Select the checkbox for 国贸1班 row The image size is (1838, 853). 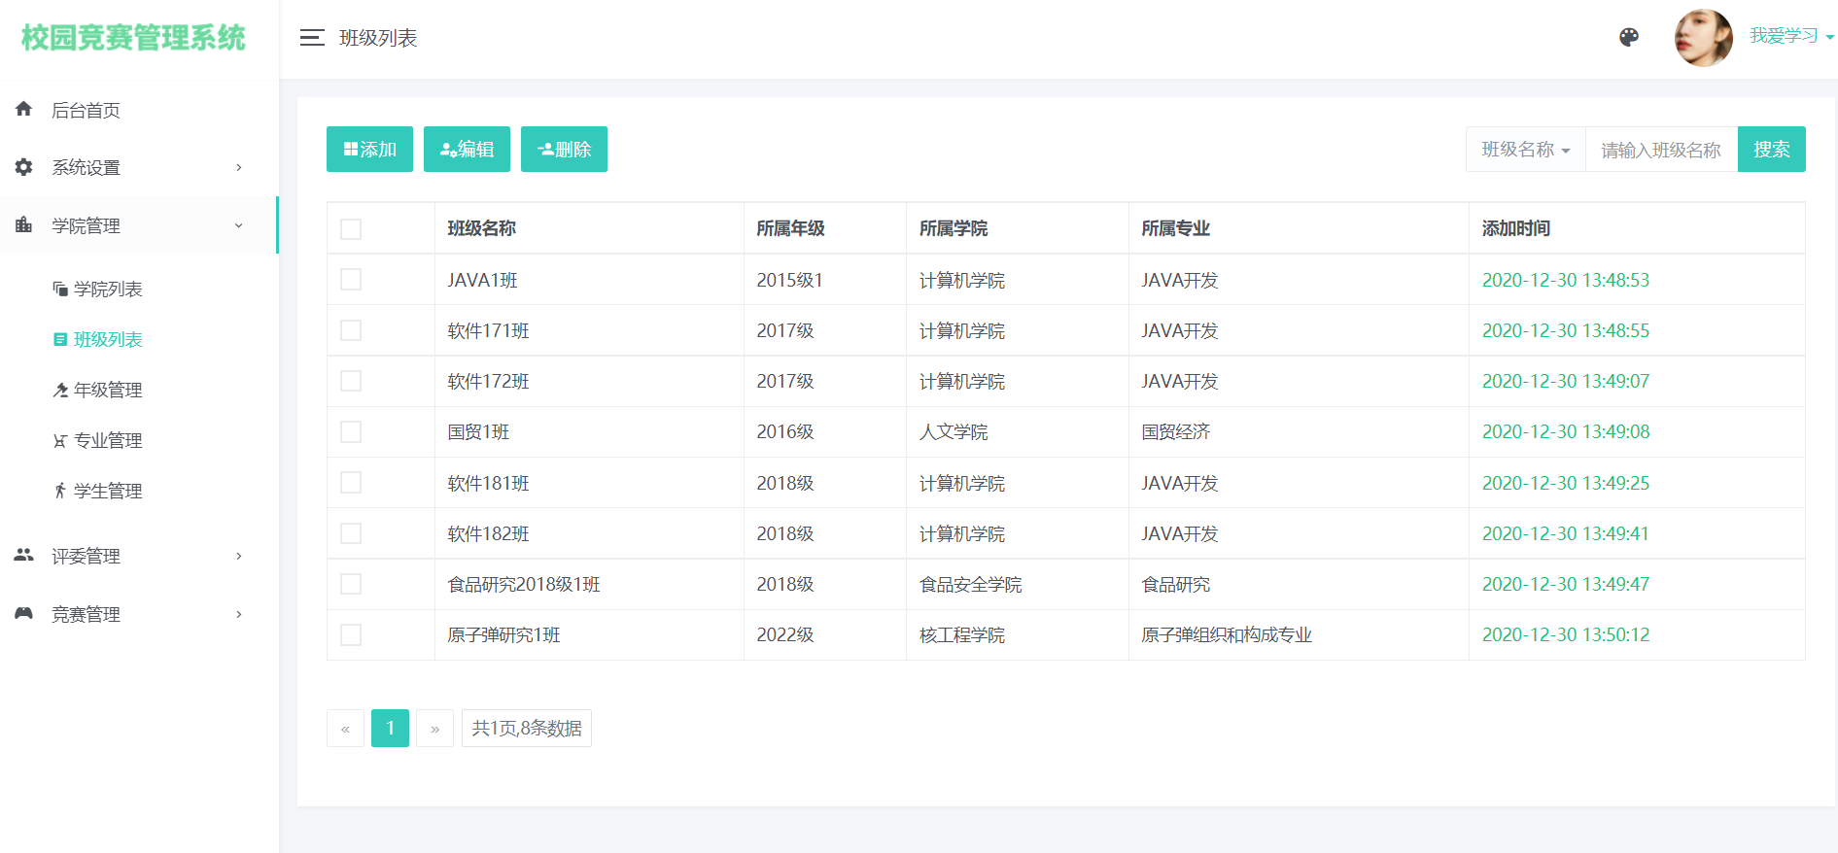(351, 431)
